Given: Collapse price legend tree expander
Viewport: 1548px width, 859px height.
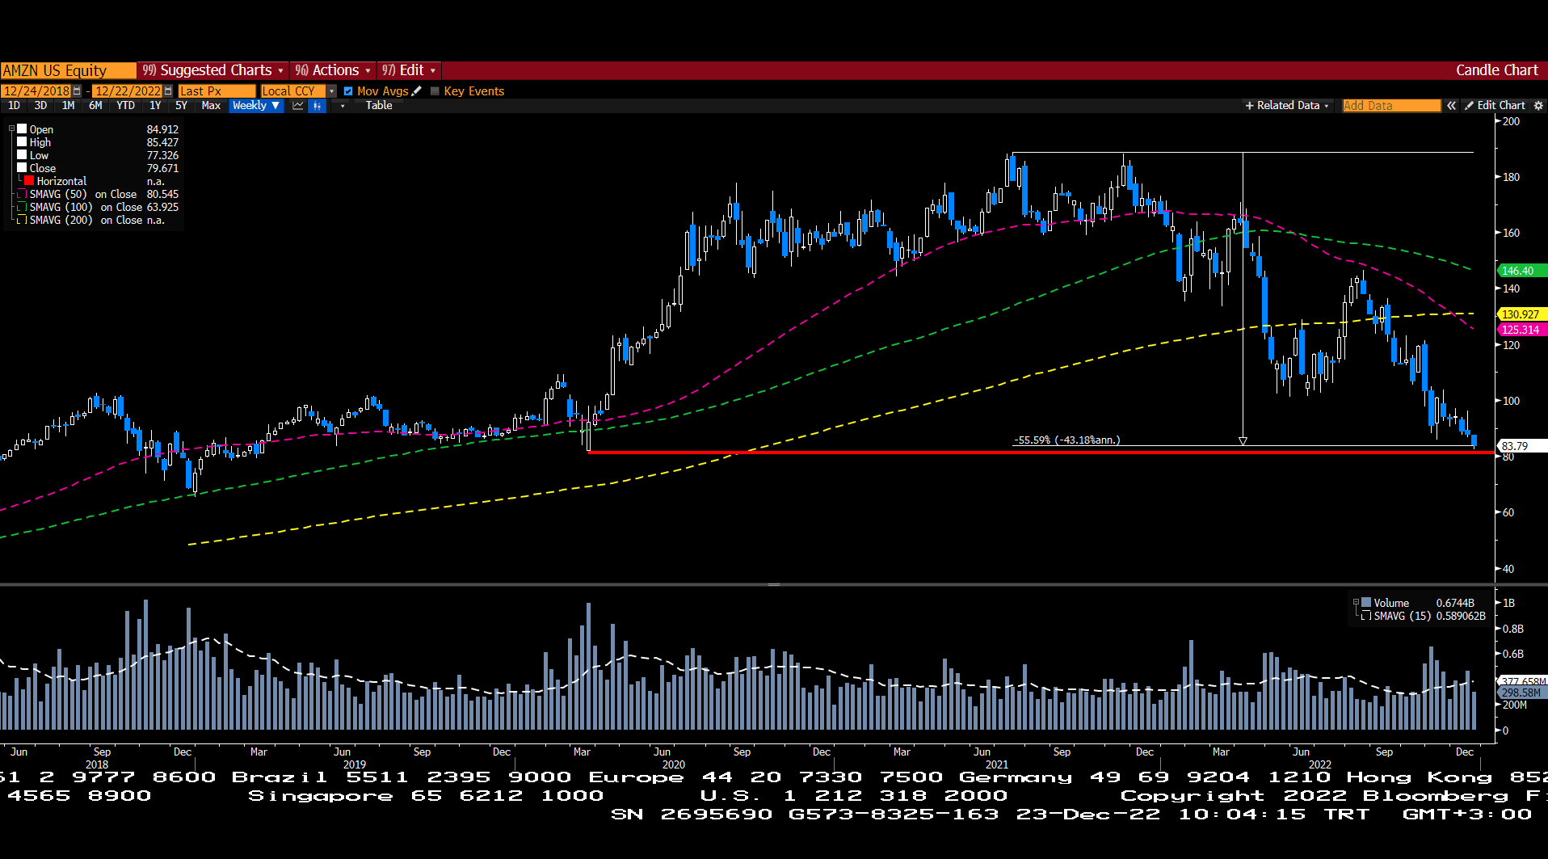Looking at the screenshot, I should [11, 128].
